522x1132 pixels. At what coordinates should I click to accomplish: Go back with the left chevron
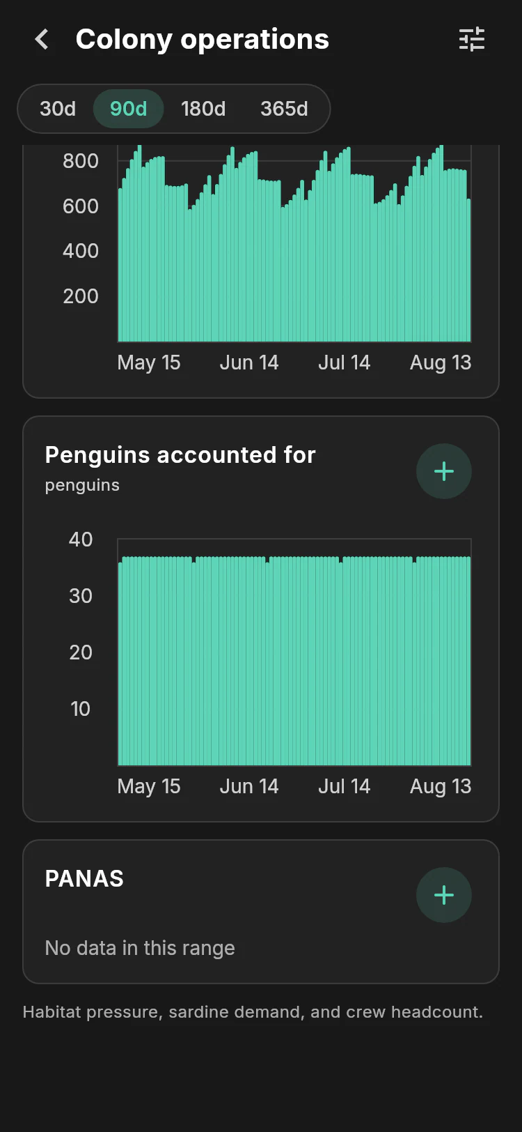click(x=42, y=40)
